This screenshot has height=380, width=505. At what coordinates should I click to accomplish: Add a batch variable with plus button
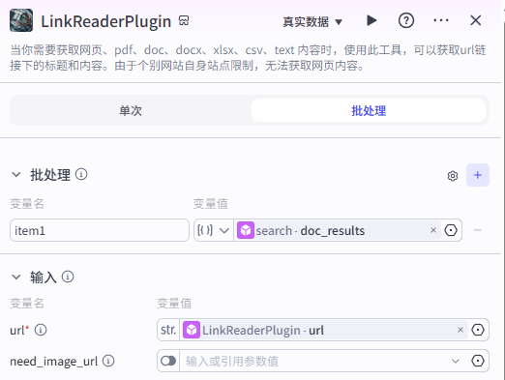478,175
